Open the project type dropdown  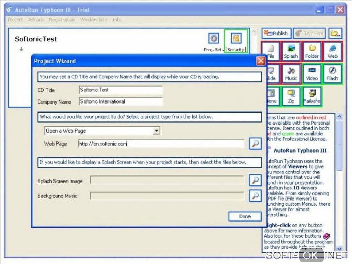[156, 131]
